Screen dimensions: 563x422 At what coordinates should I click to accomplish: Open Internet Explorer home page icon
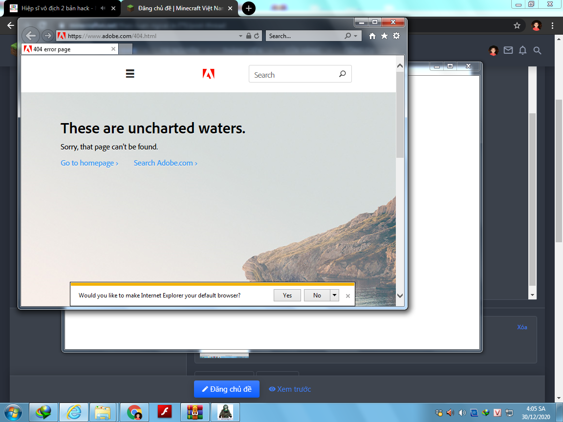tap(372, 36)
